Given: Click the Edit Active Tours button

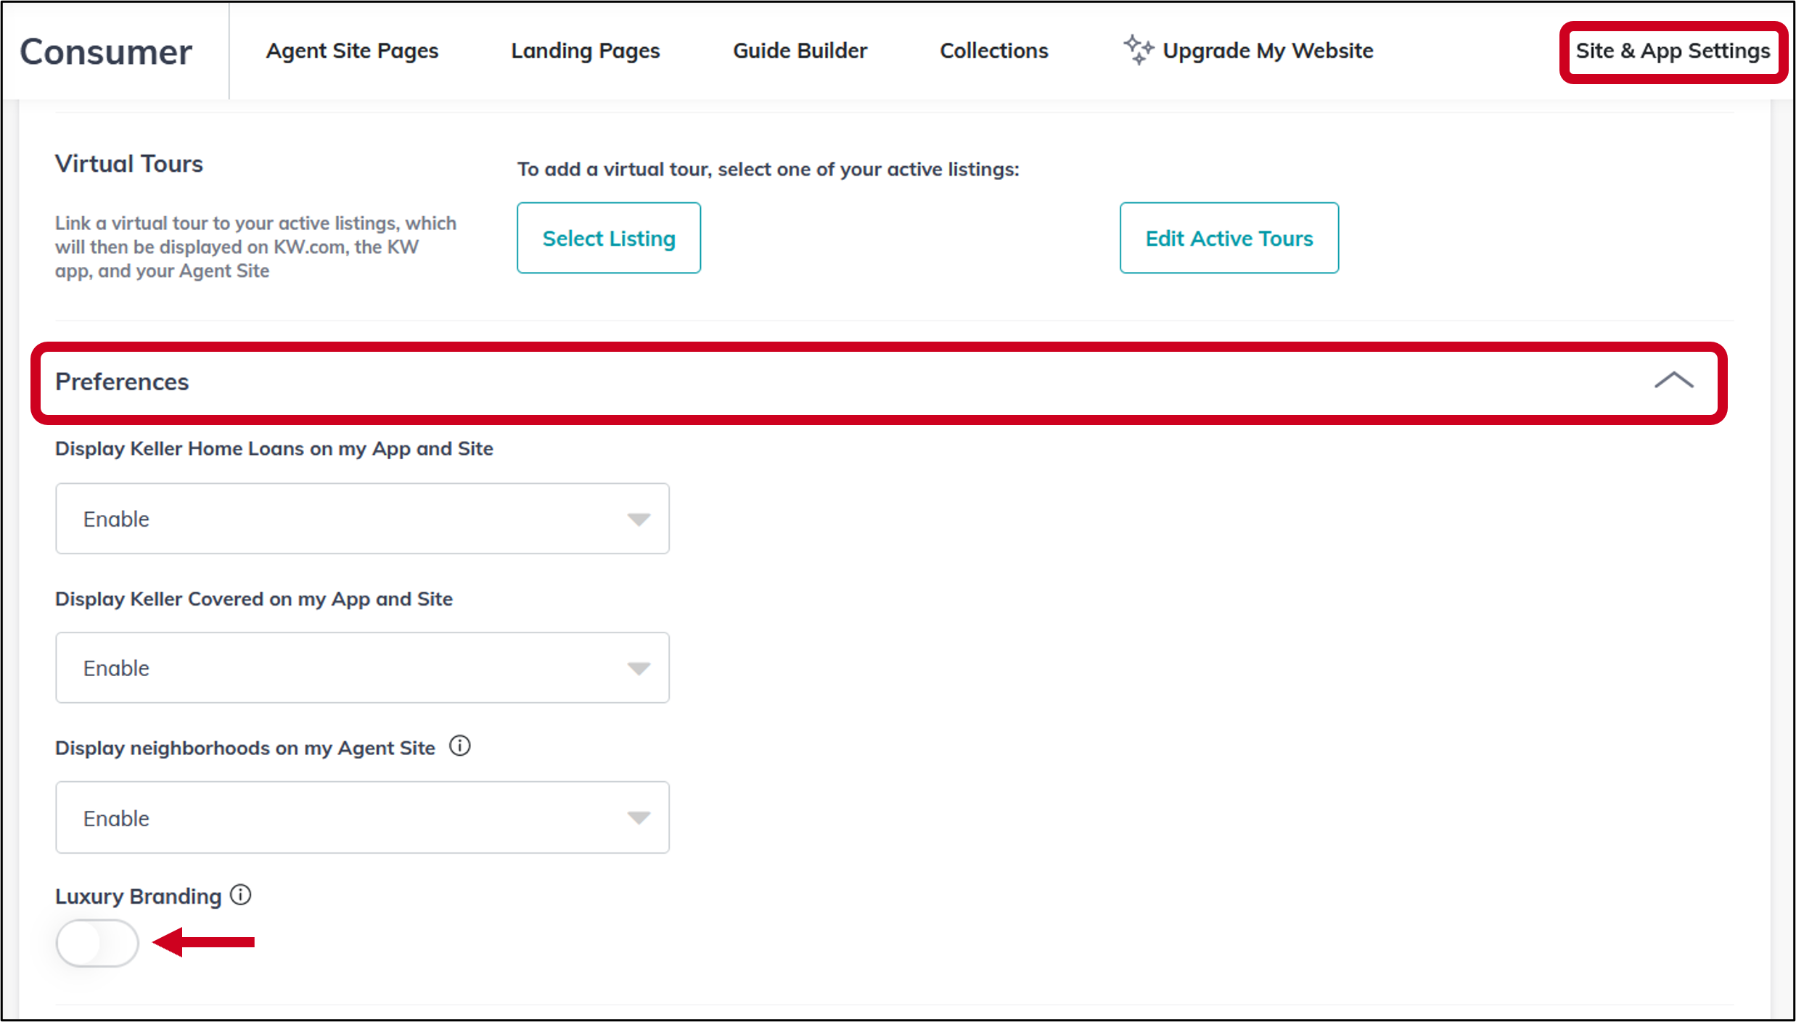Looking at the screenshot, I should 1229,238.
